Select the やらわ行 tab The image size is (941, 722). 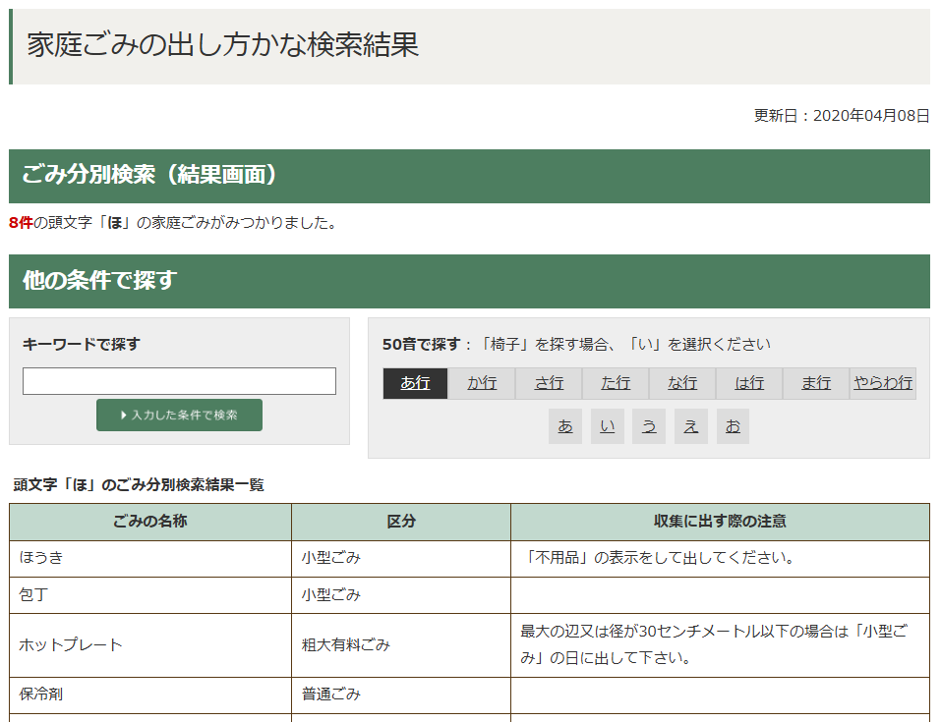[x=883, y=383]
